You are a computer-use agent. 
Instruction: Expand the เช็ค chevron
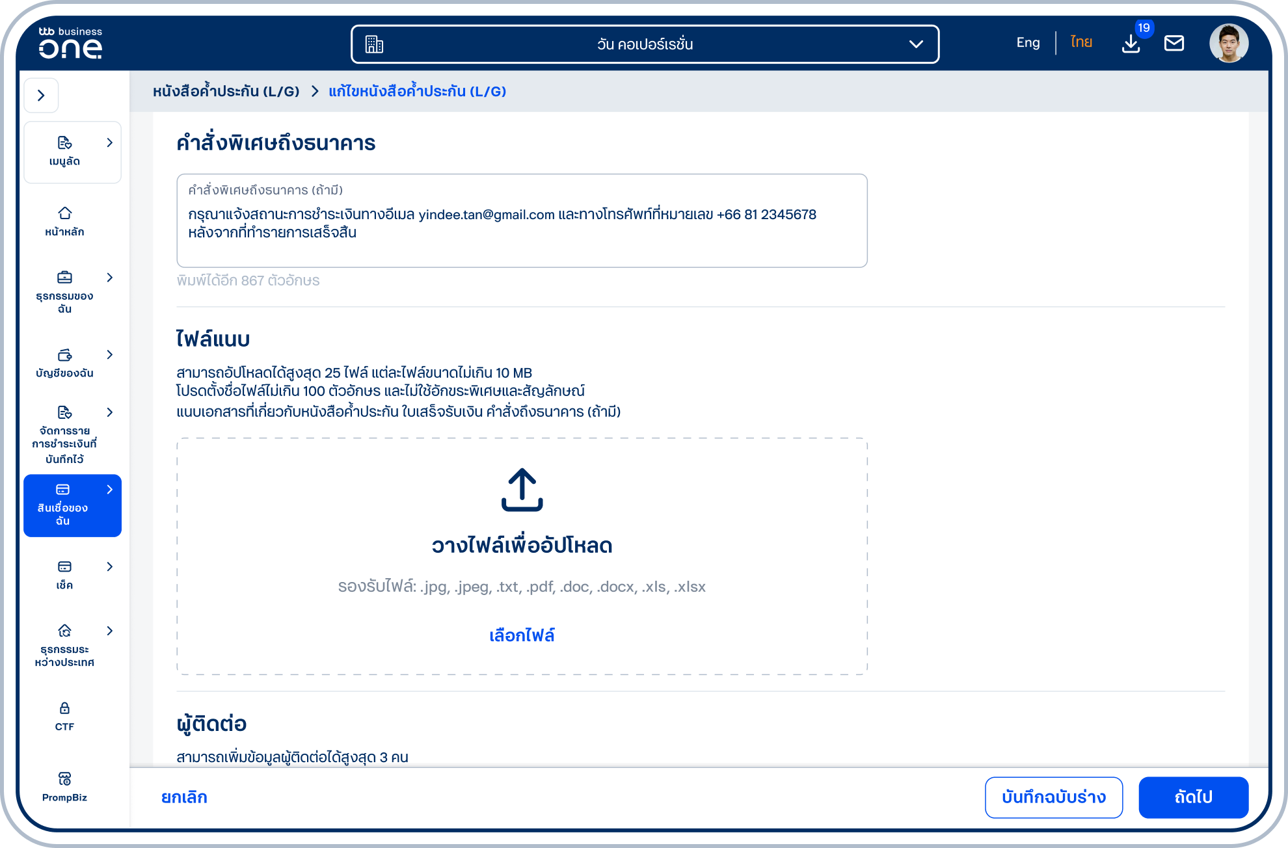pos(110,566)
